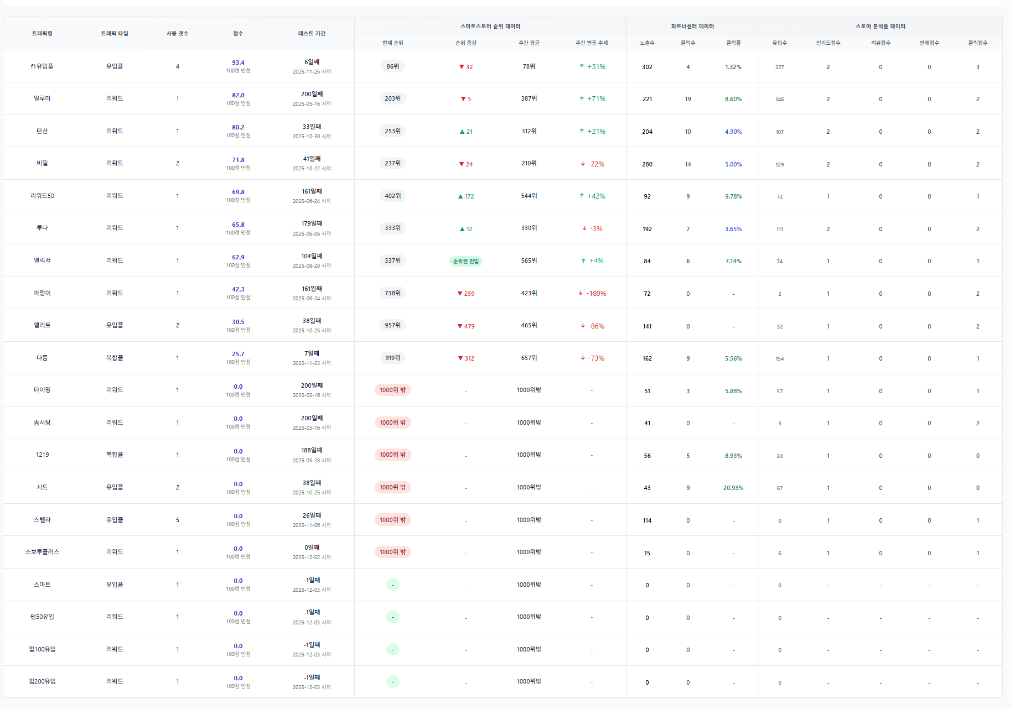Image resolution: width=1015 pixels, height=709 pixels.
Task: Select the 솜사탕 traffic name
Action: pyautogui.click(x=42, y=423)
